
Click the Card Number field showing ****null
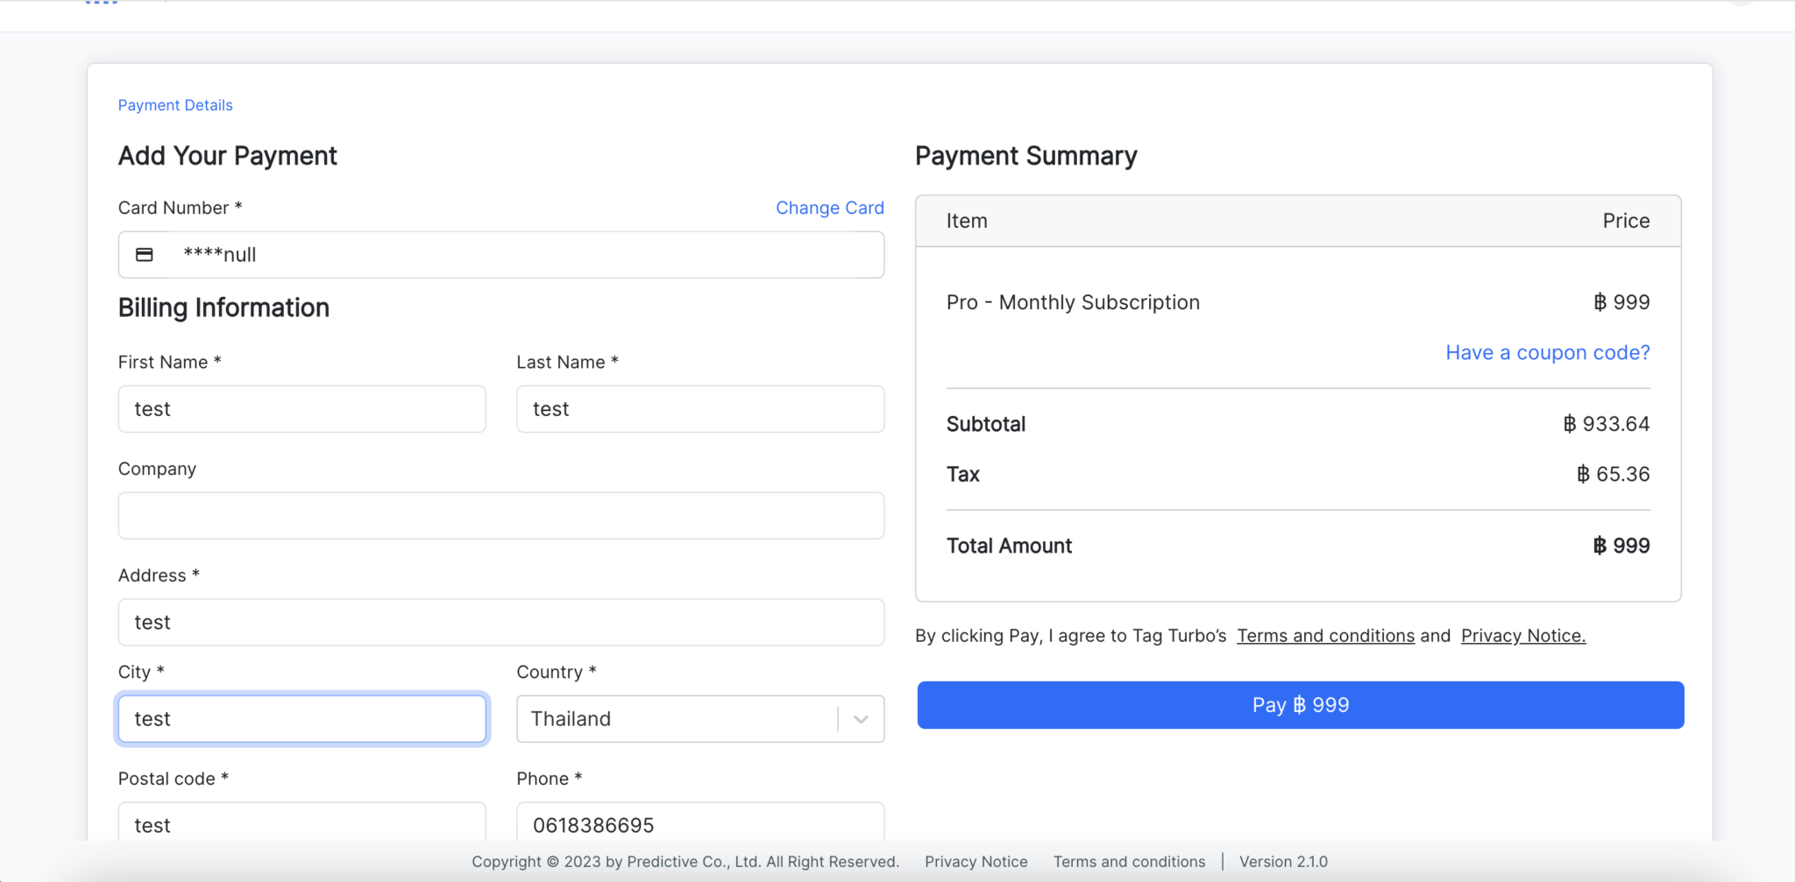[x=500, y=254]
